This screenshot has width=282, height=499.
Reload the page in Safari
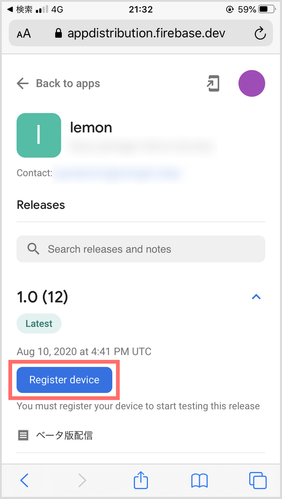(x=260, y=34)
